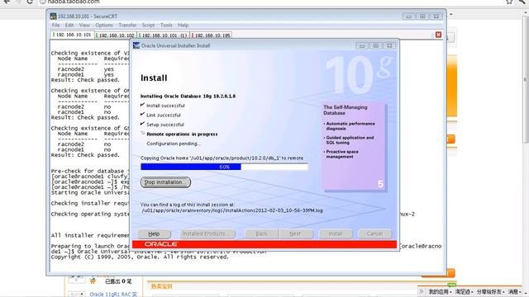Open the View menu in SecureCRT
The height and width of the screenshot is (297, 529).
click(84, 26)
